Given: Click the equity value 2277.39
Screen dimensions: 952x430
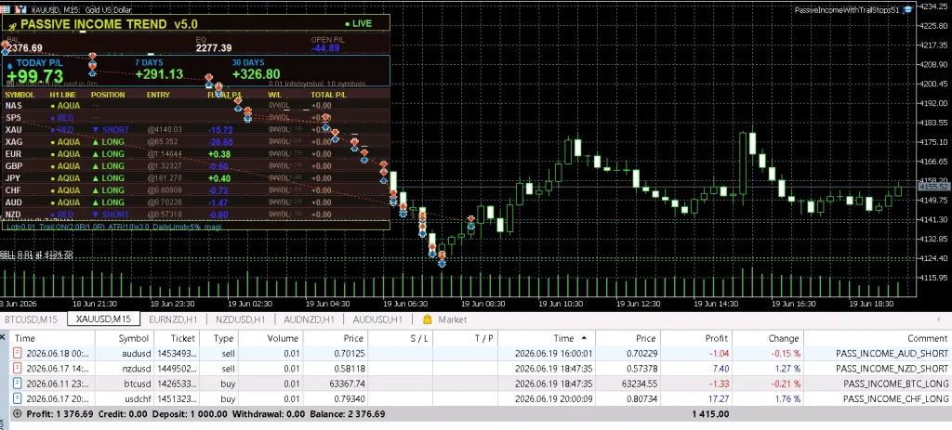Looking at the screenshot, I should (214, 48).
